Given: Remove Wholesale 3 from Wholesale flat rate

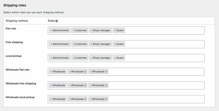Looking at the screenshot, I should [x=91, y=72].
